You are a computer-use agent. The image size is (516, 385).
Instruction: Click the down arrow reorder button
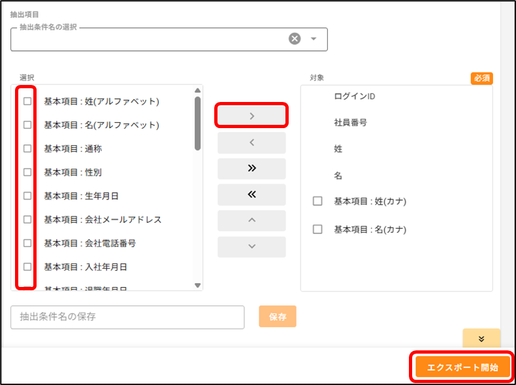point(251,246)
